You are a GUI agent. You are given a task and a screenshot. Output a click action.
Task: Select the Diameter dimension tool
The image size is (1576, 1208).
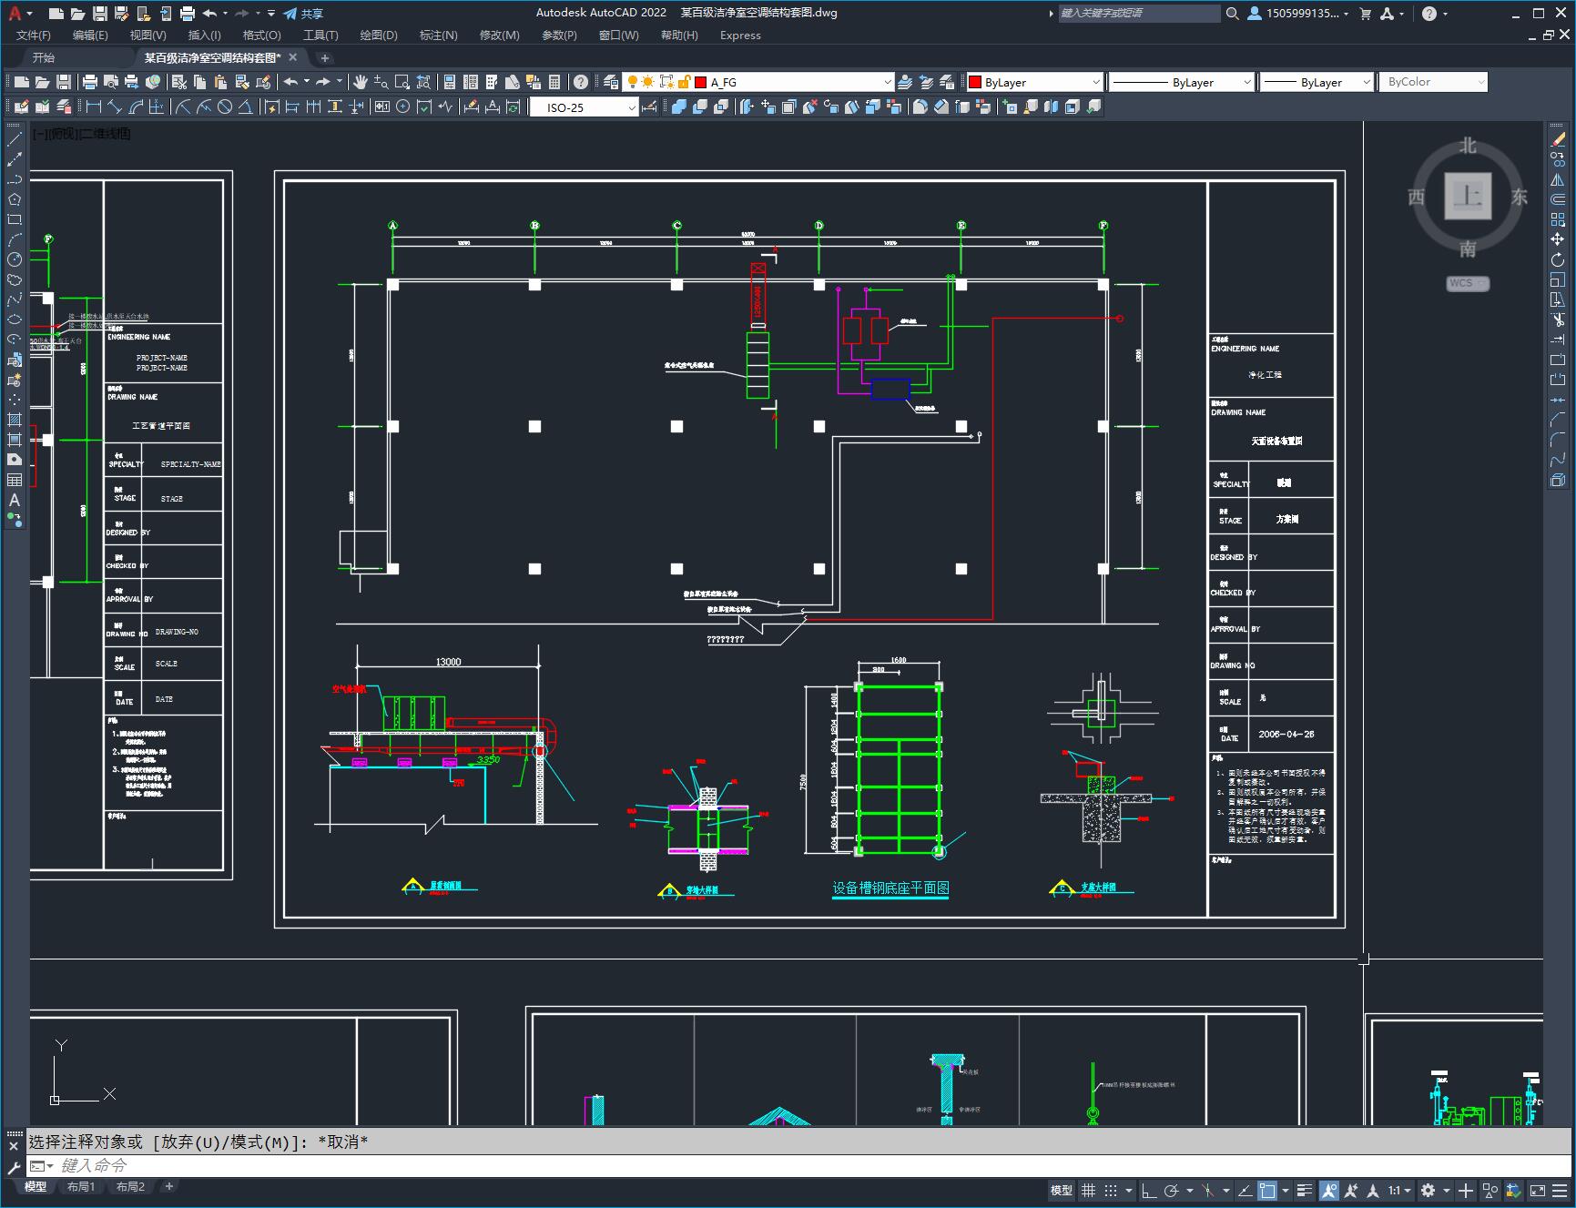225,107
